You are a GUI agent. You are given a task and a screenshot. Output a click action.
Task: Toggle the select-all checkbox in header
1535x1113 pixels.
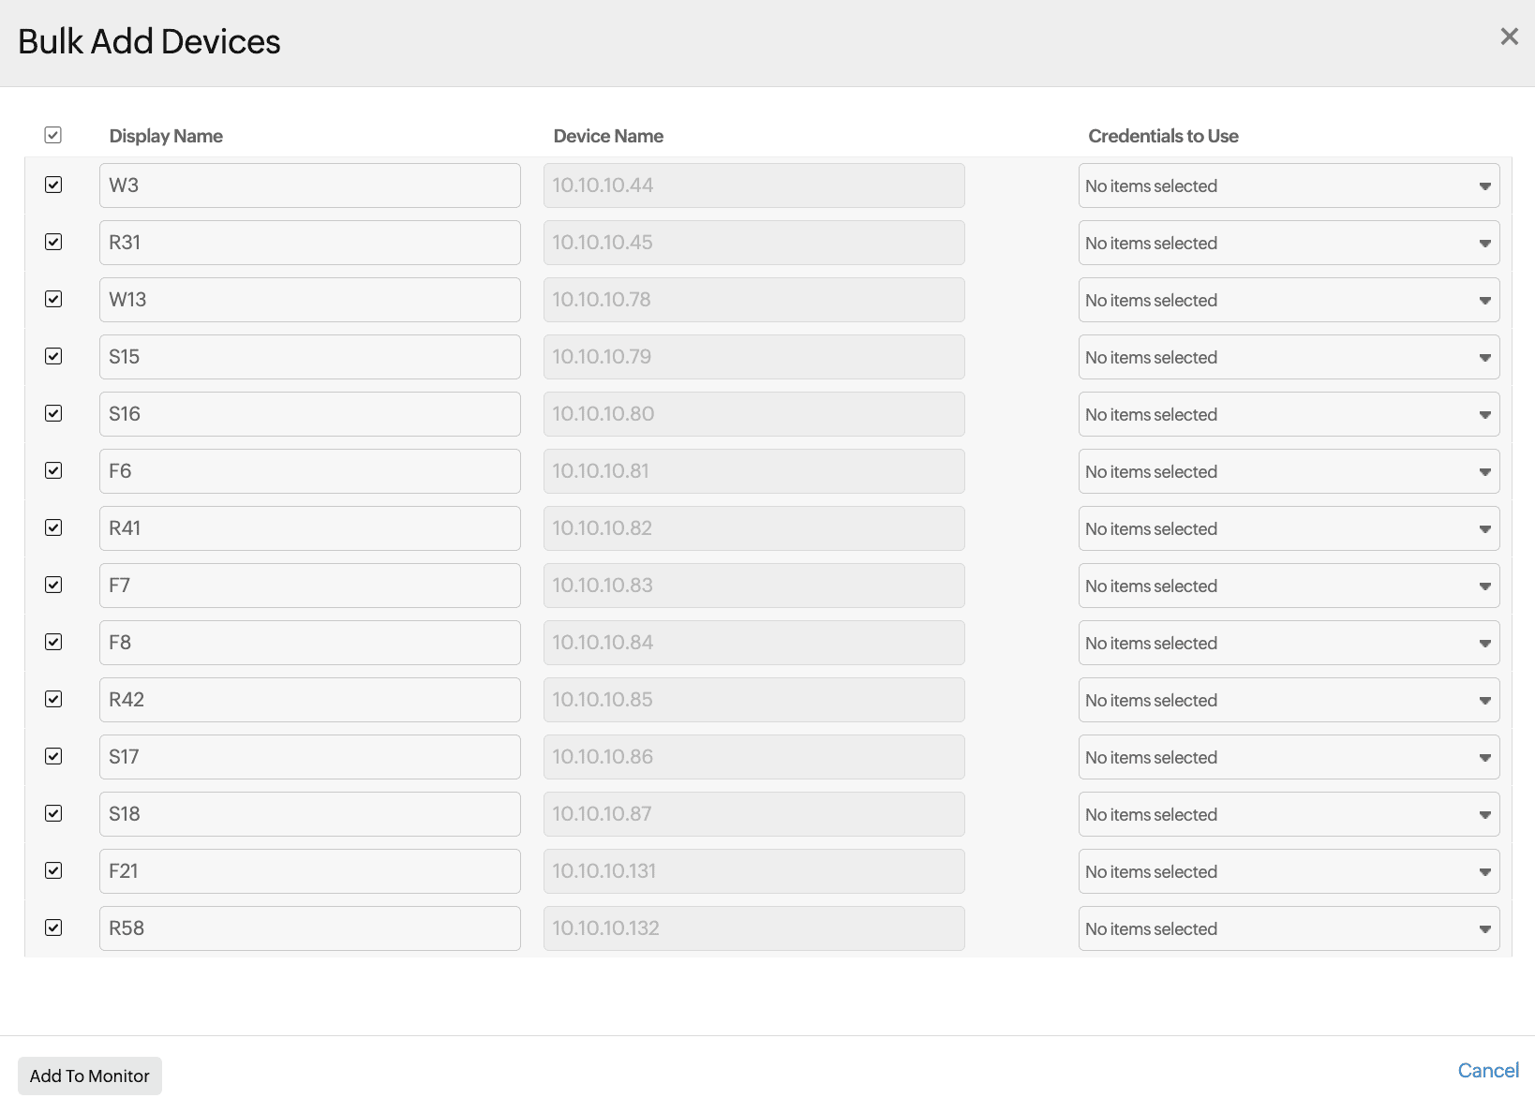53,136
